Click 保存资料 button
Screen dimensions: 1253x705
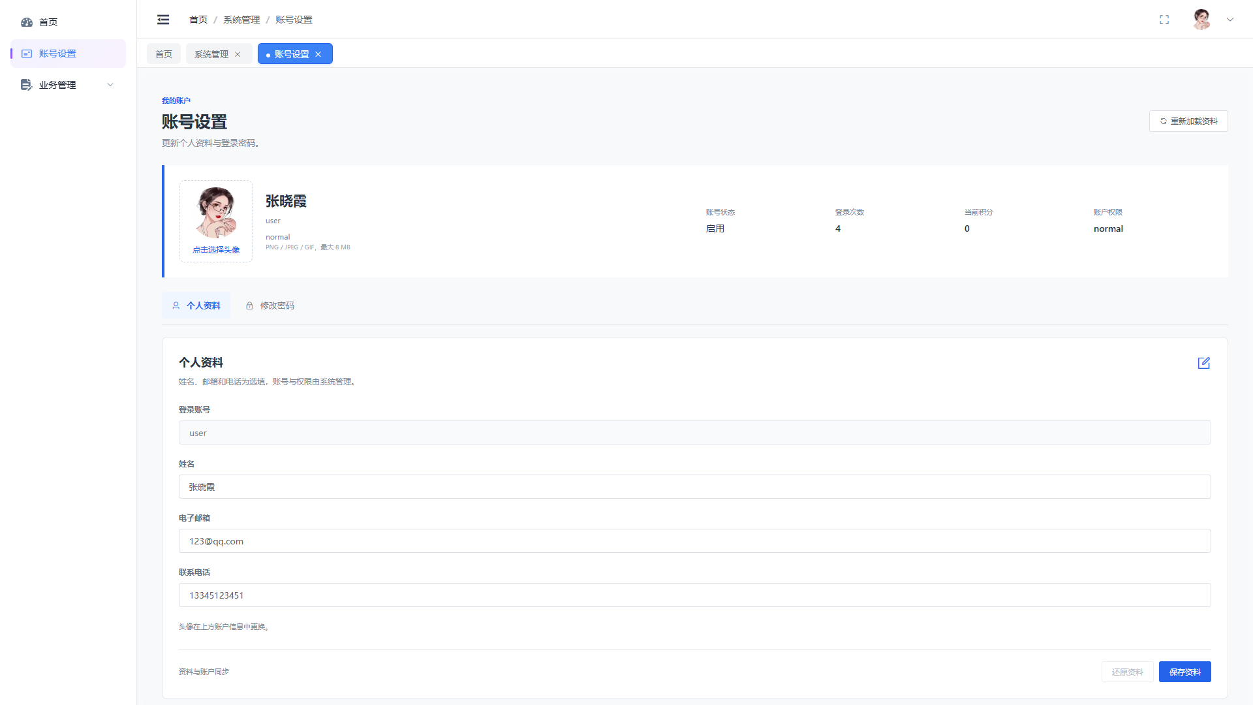pos(1185,672)
